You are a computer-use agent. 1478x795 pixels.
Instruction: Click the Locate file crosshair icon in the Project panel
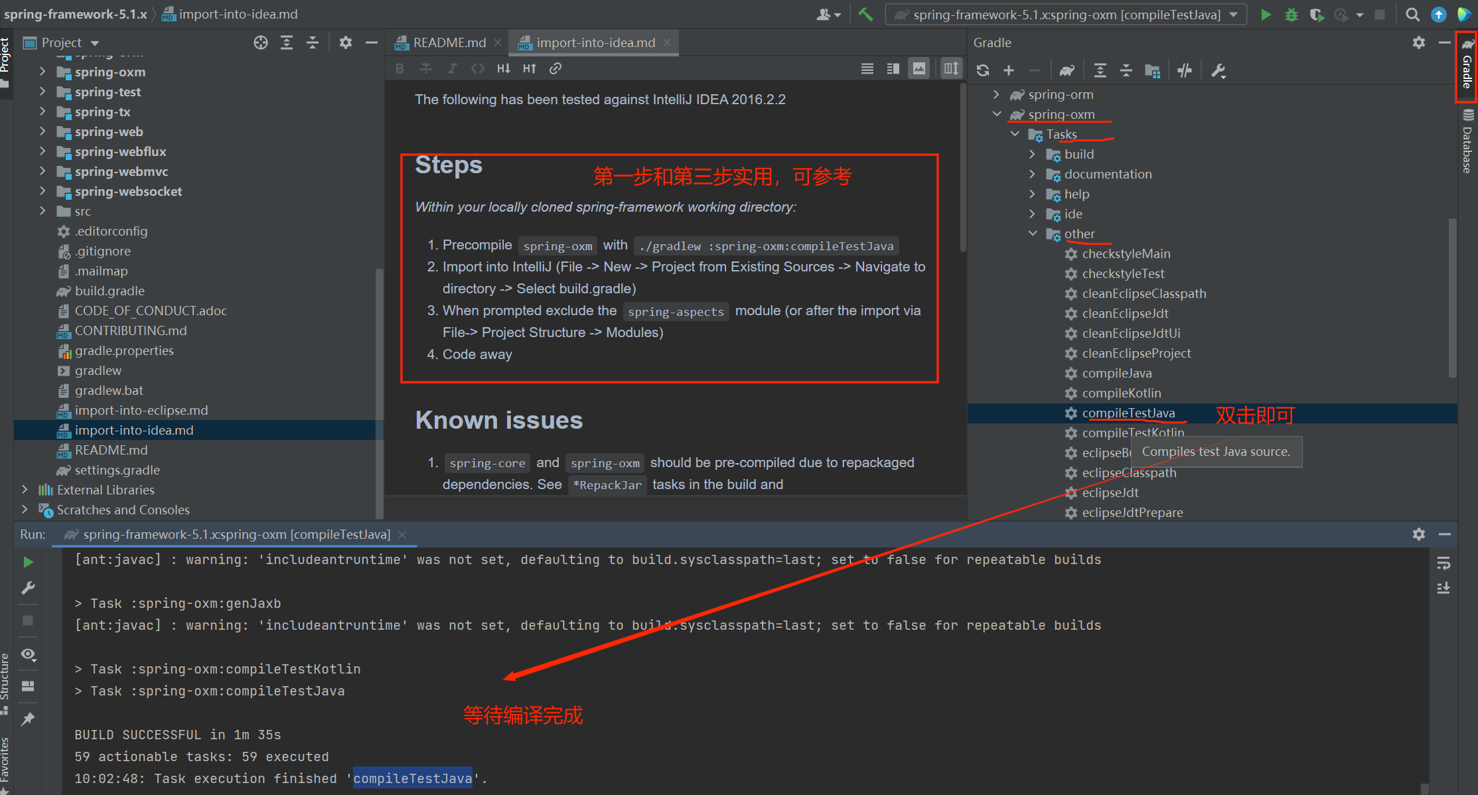[260, 43]
